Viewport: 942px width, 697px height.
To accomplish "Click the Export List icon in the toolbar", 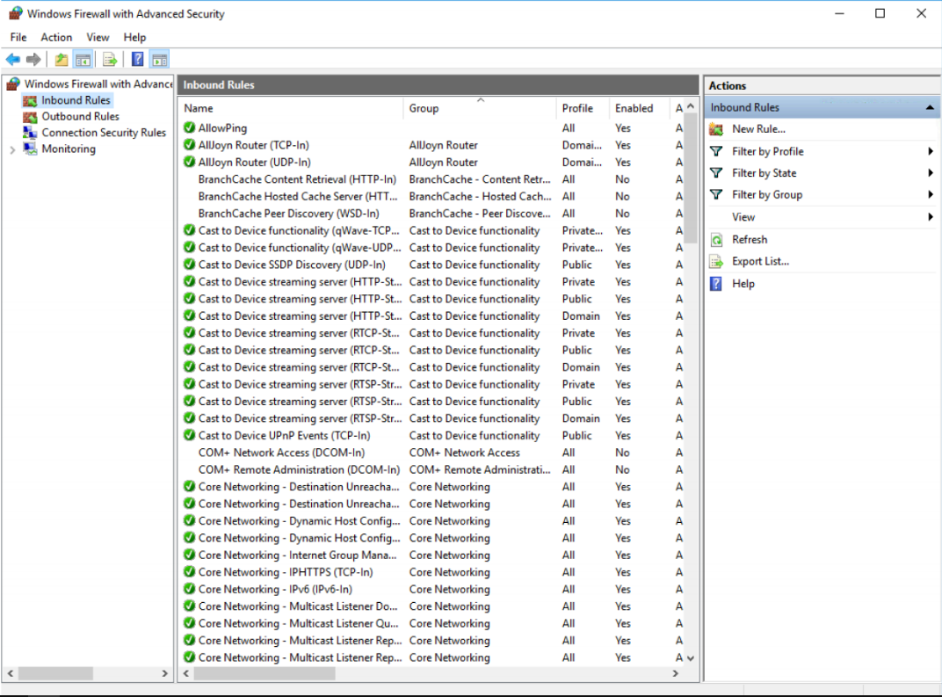I will click(x=110, y=59).
